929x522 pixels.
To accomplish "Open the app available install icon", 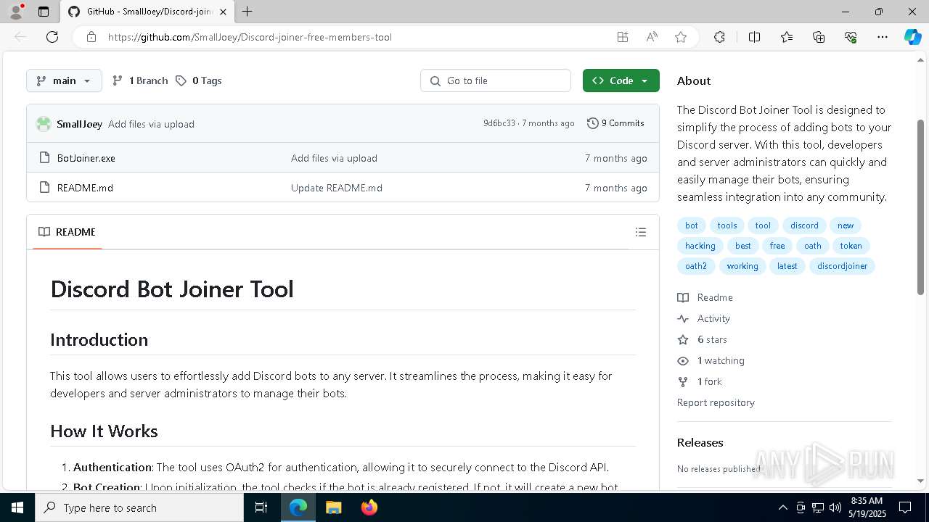I will pyautogui.click(x=623, y=37).
